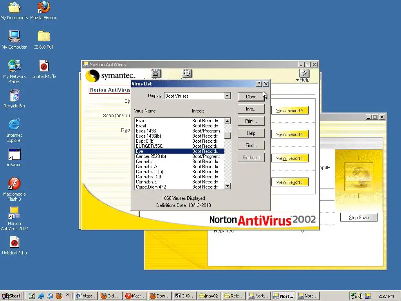Image resolution: width=401 pixels, height=301 pixels.
Task: Switch to the Macr... Flash taskbar button
Action: pyautogui.click(x=135, y=296)
